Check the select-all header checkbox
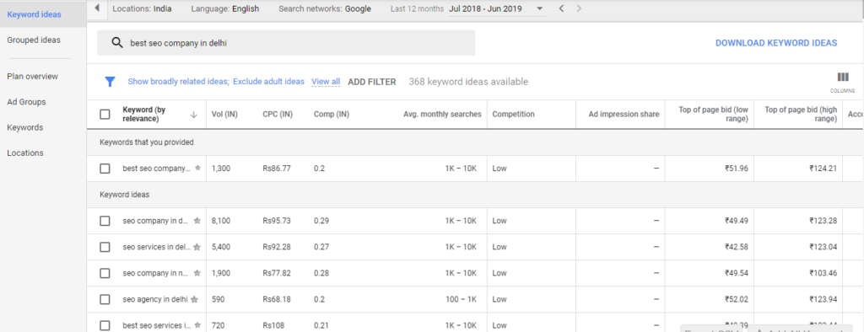 point(105,114)
